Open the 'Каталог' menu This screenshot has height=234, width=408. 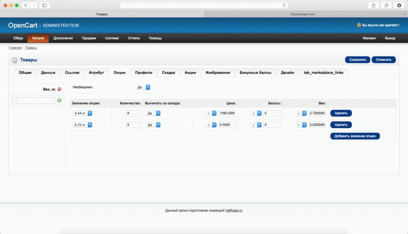(x=38, y=38)
